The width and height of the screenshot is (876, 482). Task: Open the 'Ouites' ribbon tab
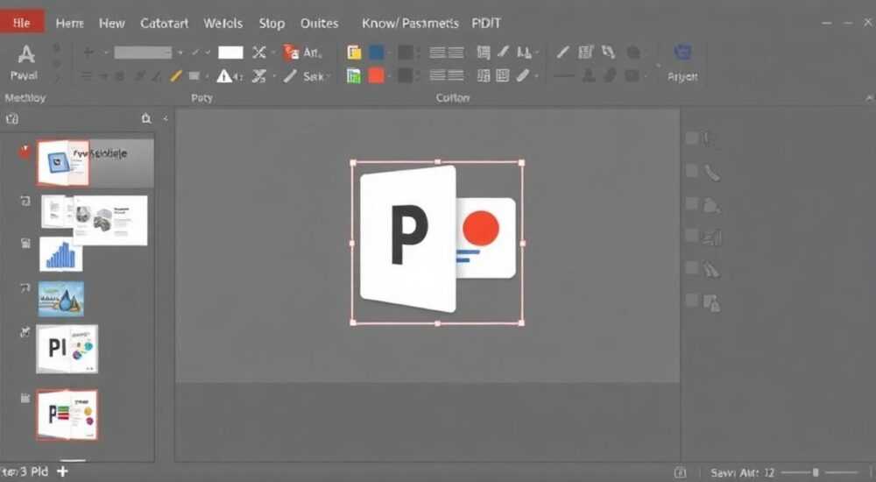(319, 24)
